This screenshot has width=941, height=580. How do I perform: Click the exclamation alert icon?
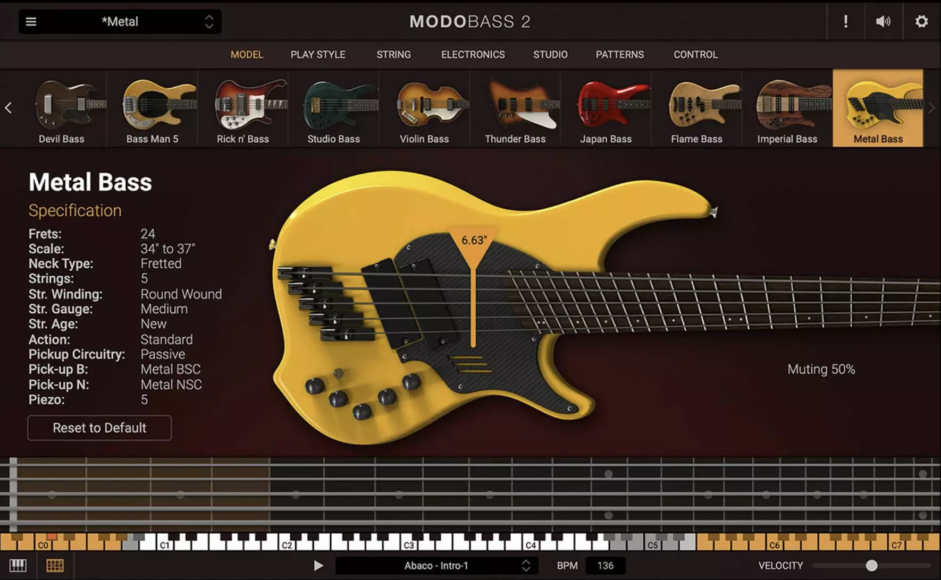[x=845, y=22]
